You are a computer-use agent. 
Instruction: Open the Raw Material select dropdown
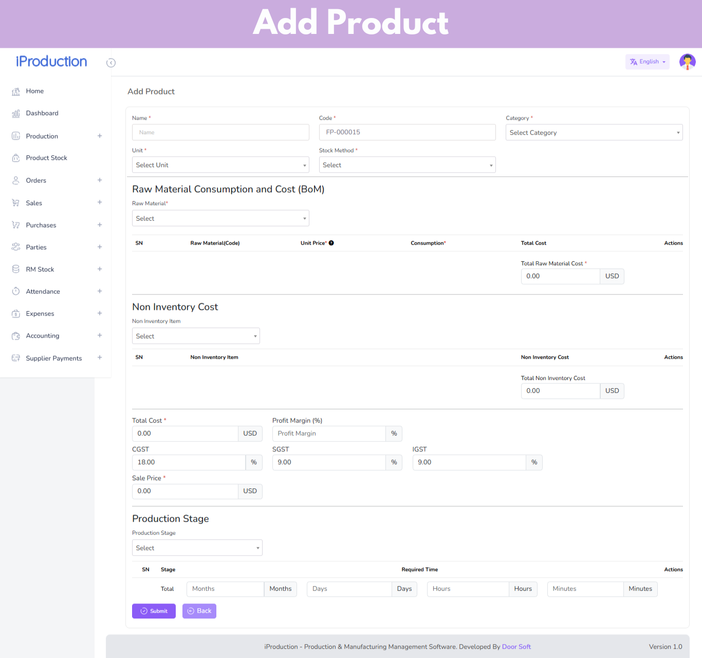click(220, 218)
